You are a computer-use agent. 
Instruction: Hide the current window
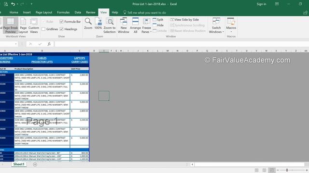(158, 25)
